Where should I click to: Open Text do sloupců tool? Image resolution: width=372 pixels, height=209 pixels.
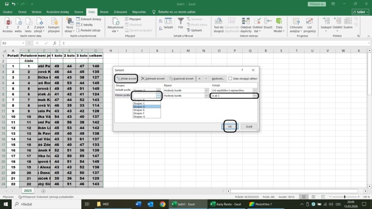point(219,25)
